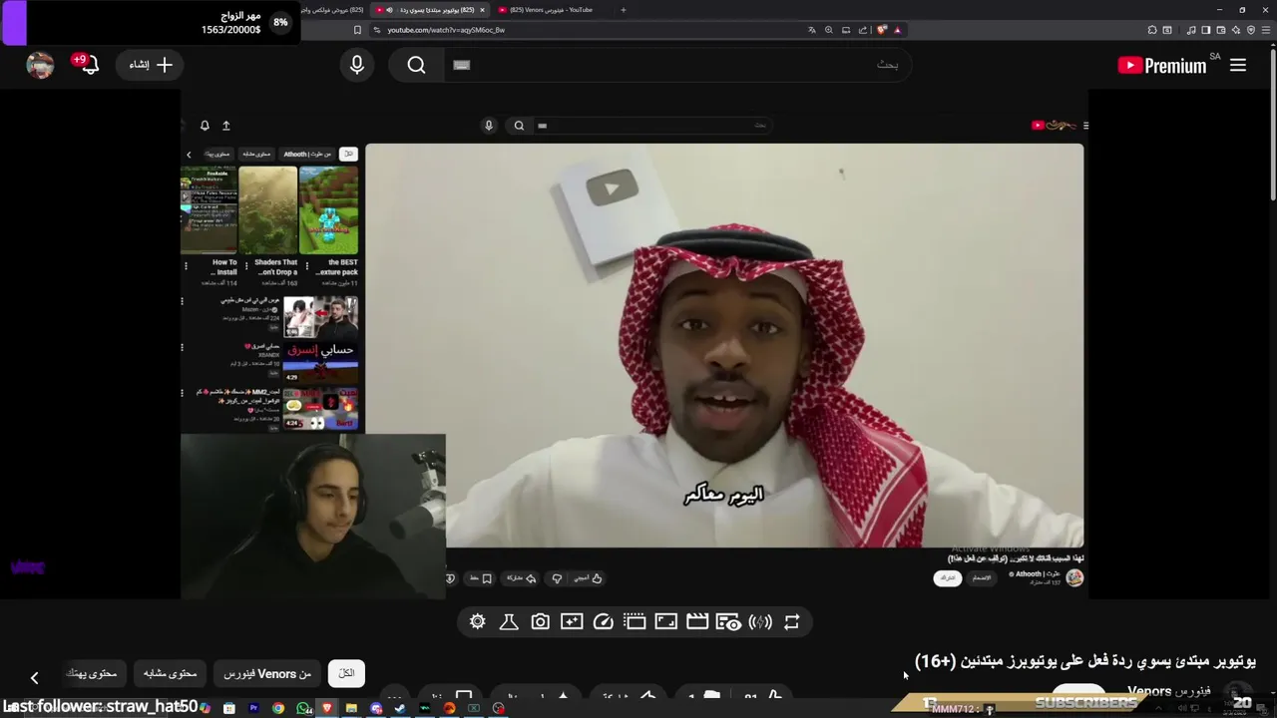Click the share page icon in the address bar
Image resolution: width=1277 pixels, height=718 pixels.
(x=863, y=30)
